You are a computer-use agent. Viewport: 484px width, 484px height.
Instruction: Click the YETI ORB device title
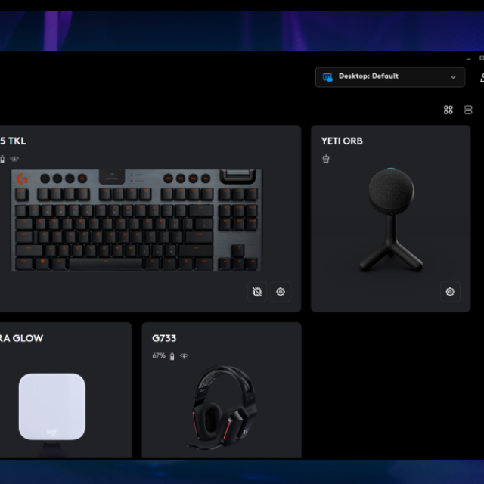coord(342,141)
